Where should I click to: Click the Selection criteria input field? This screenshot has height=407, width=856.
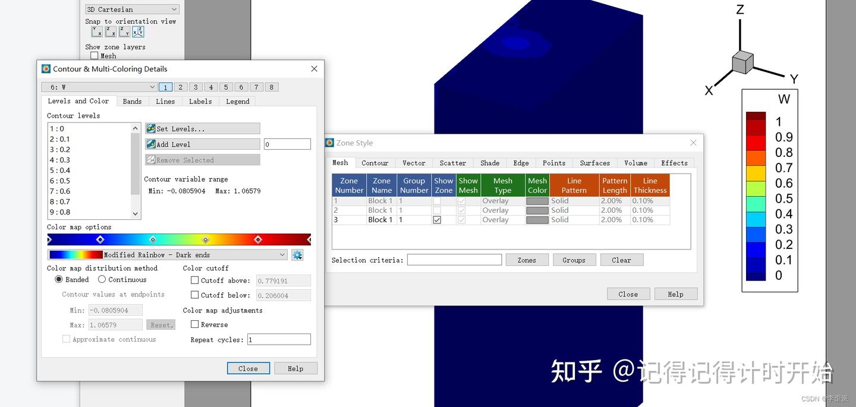click(x=454, y=259)
